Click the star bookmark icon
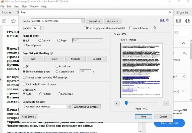This screenshot has width=192, height=133. pos(13,21)
